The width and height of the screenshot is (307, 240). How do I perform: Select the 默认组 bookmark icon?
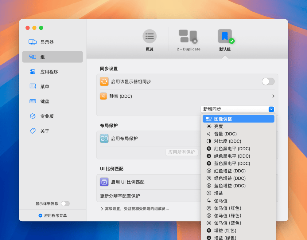[x=225, y=37]
